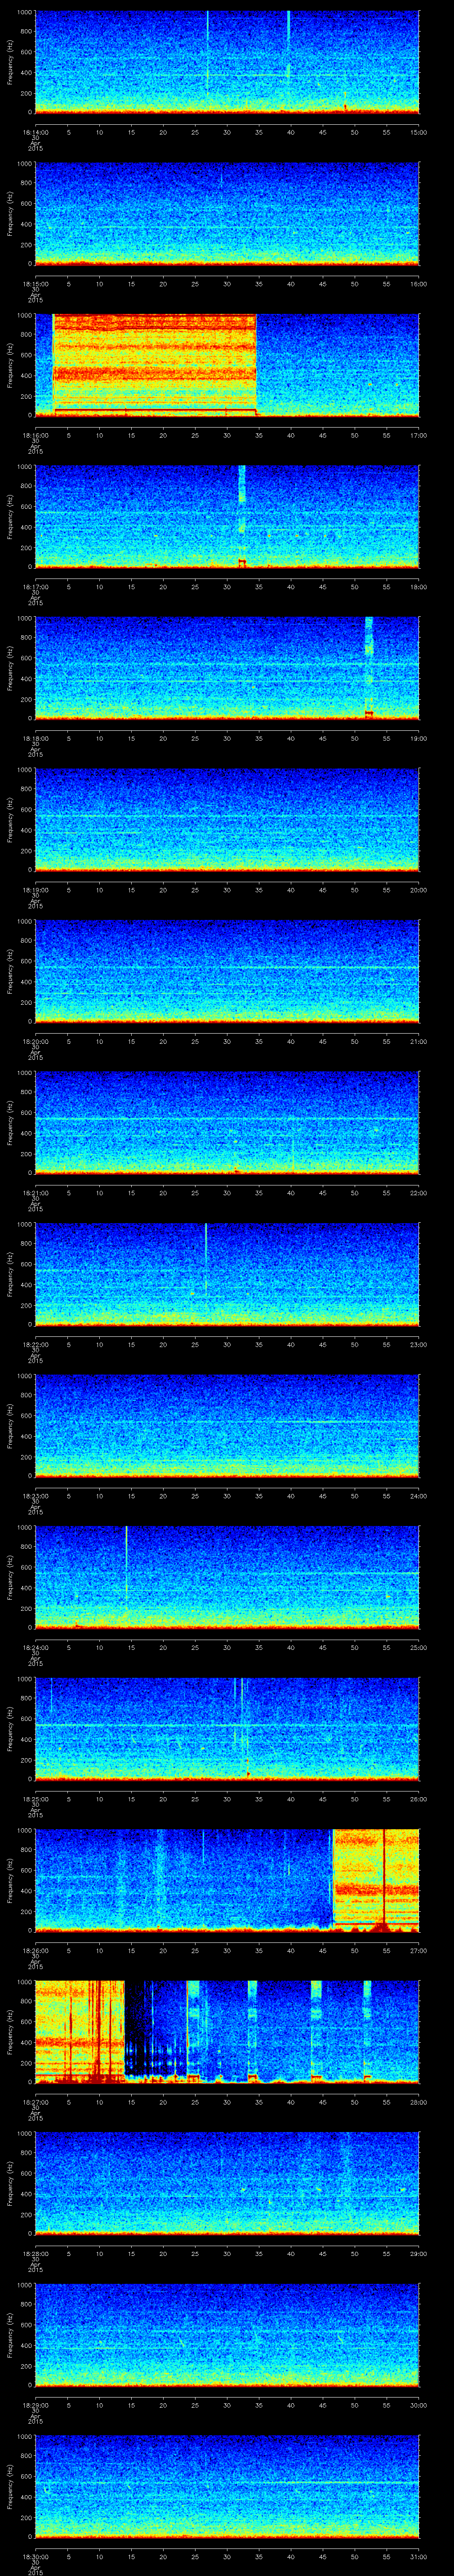The image size is (454, 2576).
Task: Click the 18:27:00 start time label
Action: point(35,2102)
